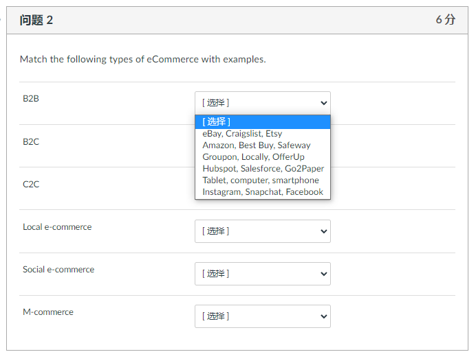The image size is (476, 363).
Task: Choose option Amazon, Best Buy, Safeway
Action: 263,145
